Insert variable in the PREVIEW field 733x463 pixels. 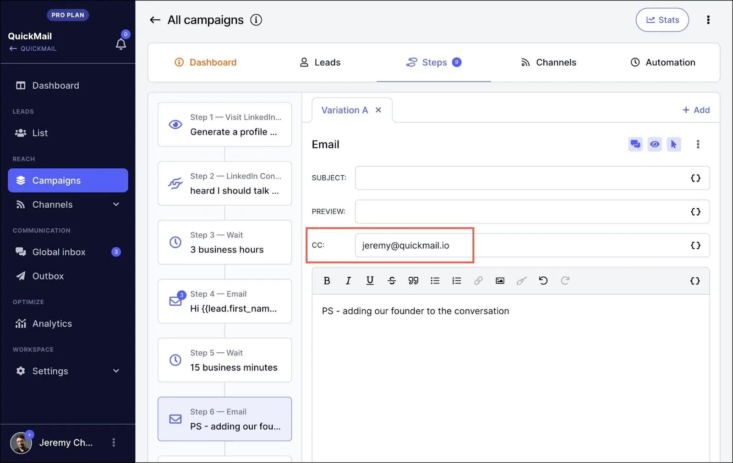(695, 211)
